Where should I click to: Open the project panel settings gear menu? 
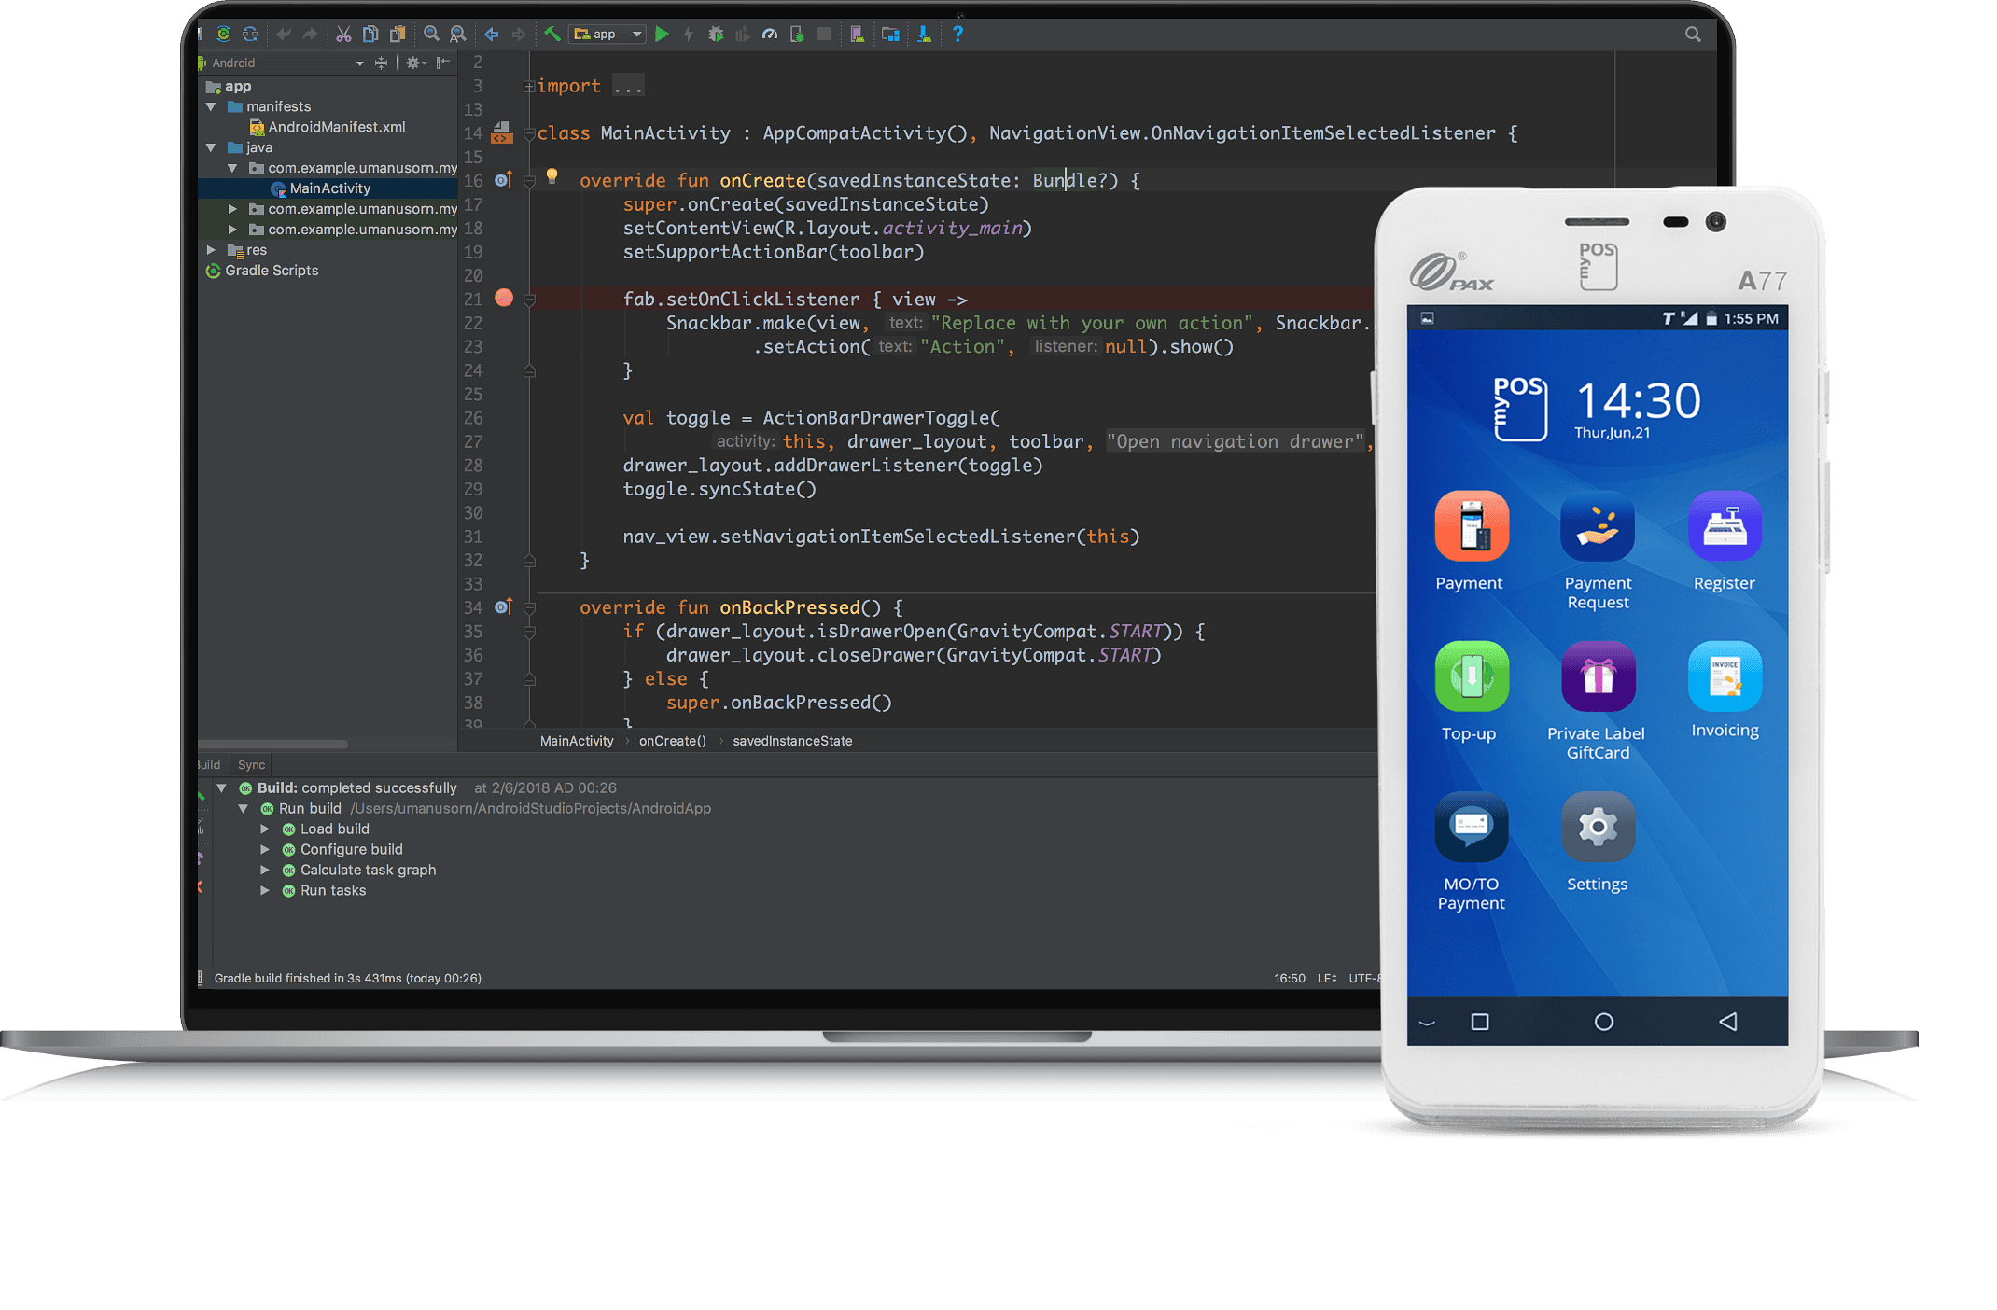coord(414,63)
